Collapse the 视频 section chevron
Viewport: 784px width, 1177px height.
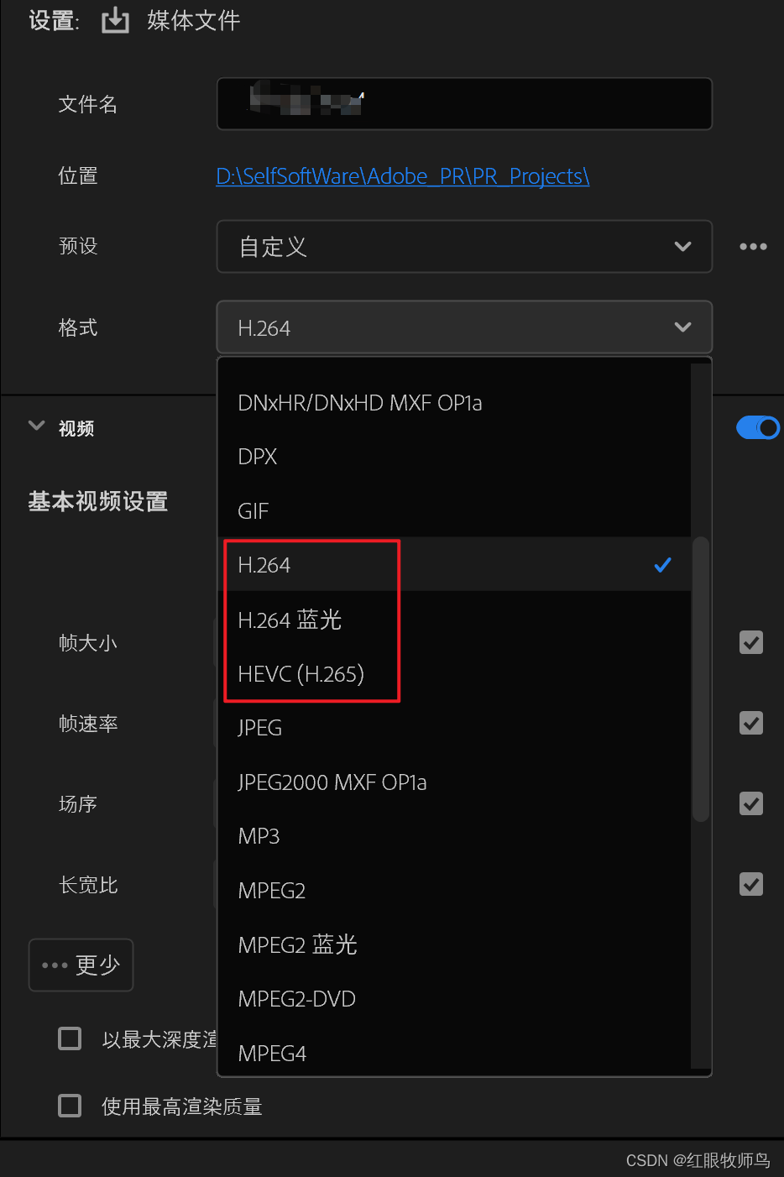36,426
